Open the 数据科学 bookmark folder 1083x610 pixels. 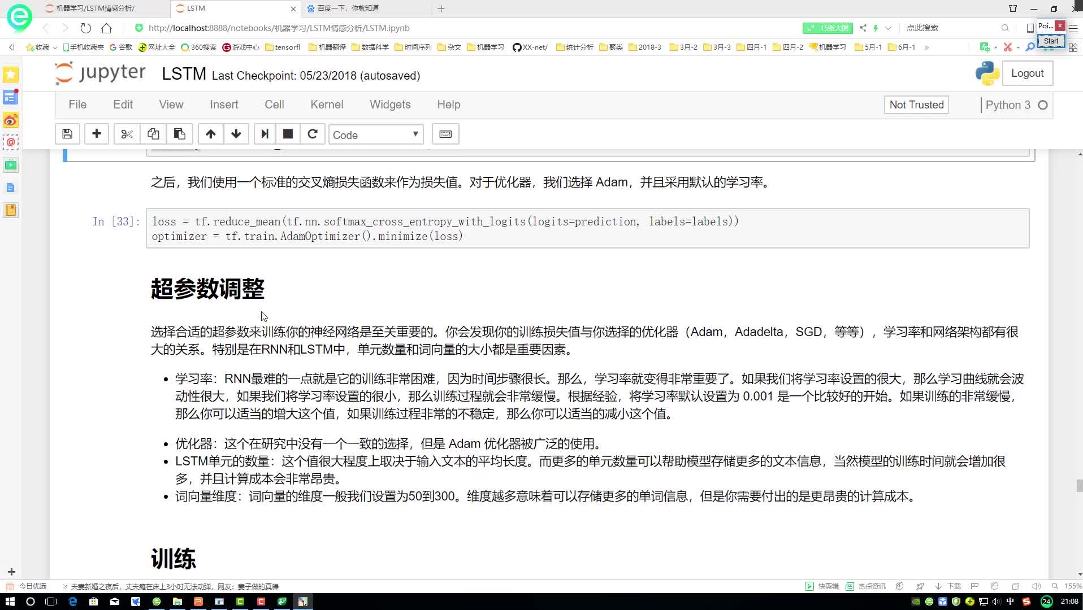click(x=370, y=47)
